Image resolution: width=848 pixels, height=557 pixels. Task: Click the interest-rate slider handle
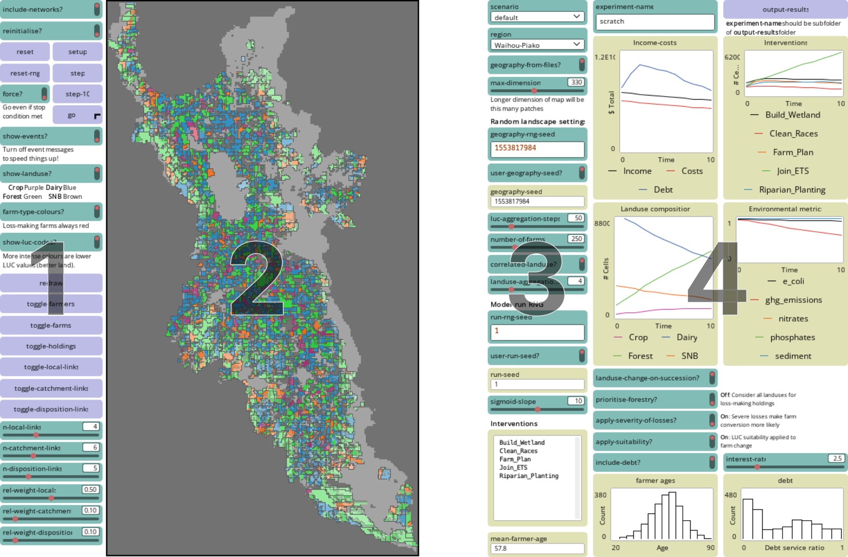point(757,467)
